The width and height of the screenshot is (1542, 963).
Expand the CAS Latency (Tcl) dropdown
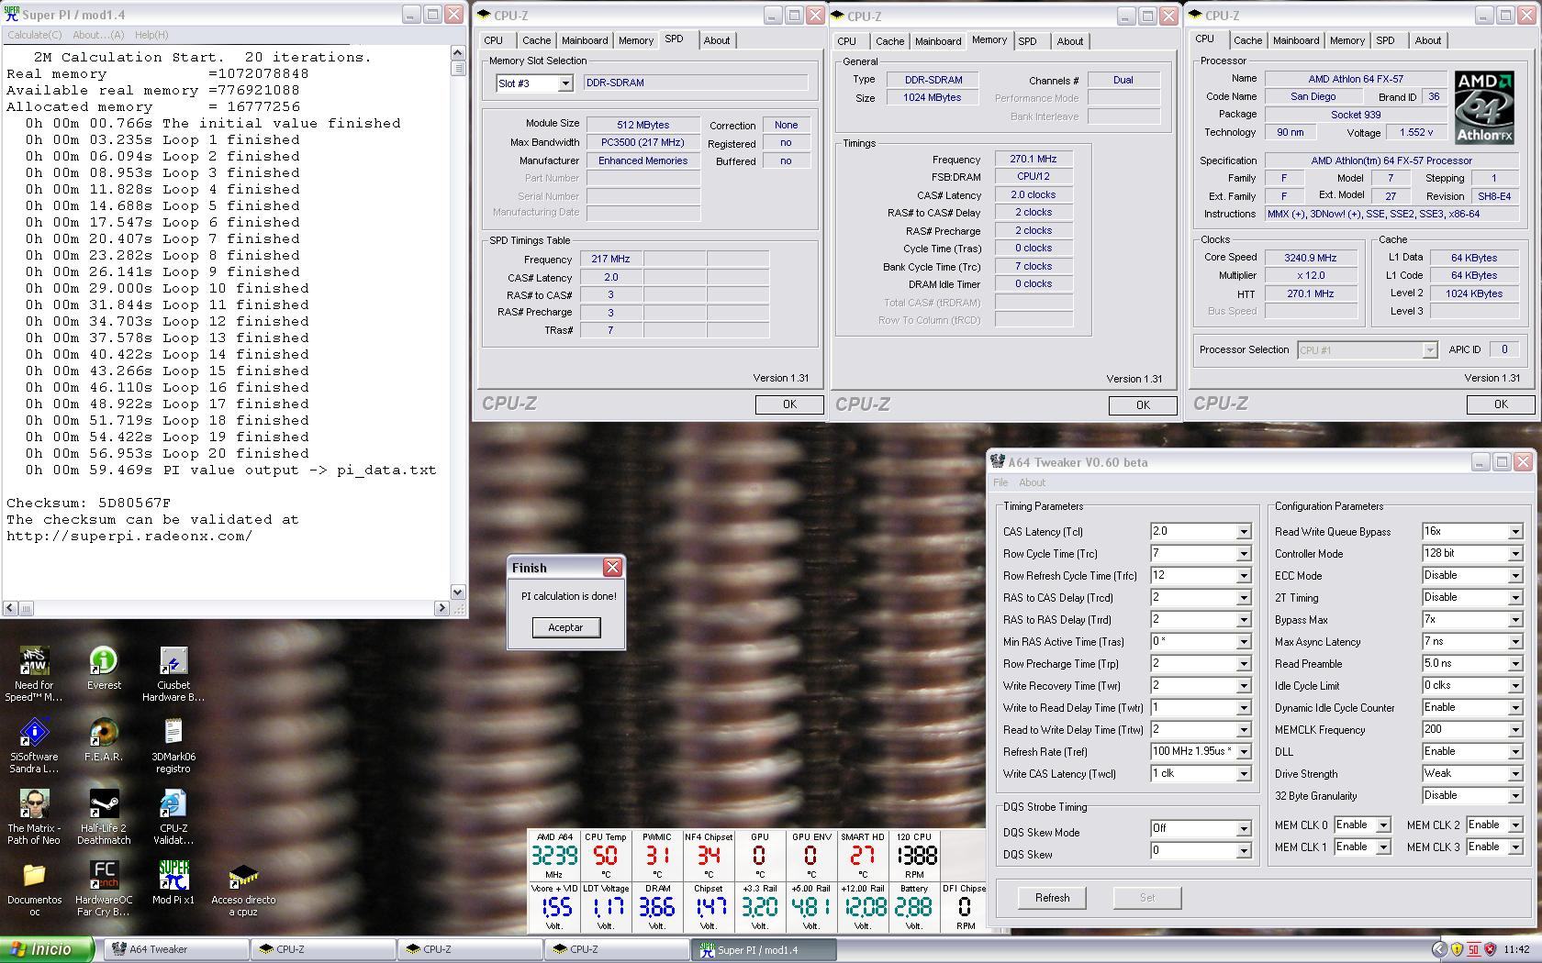coord(1243,532)
